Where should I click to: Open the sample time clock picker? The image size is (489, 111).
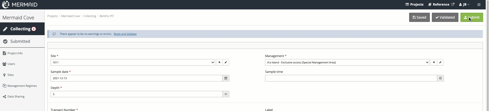click(x=440, y=78)
